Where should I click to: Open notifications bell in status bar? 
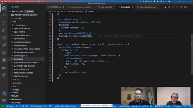tap(189, 106)
